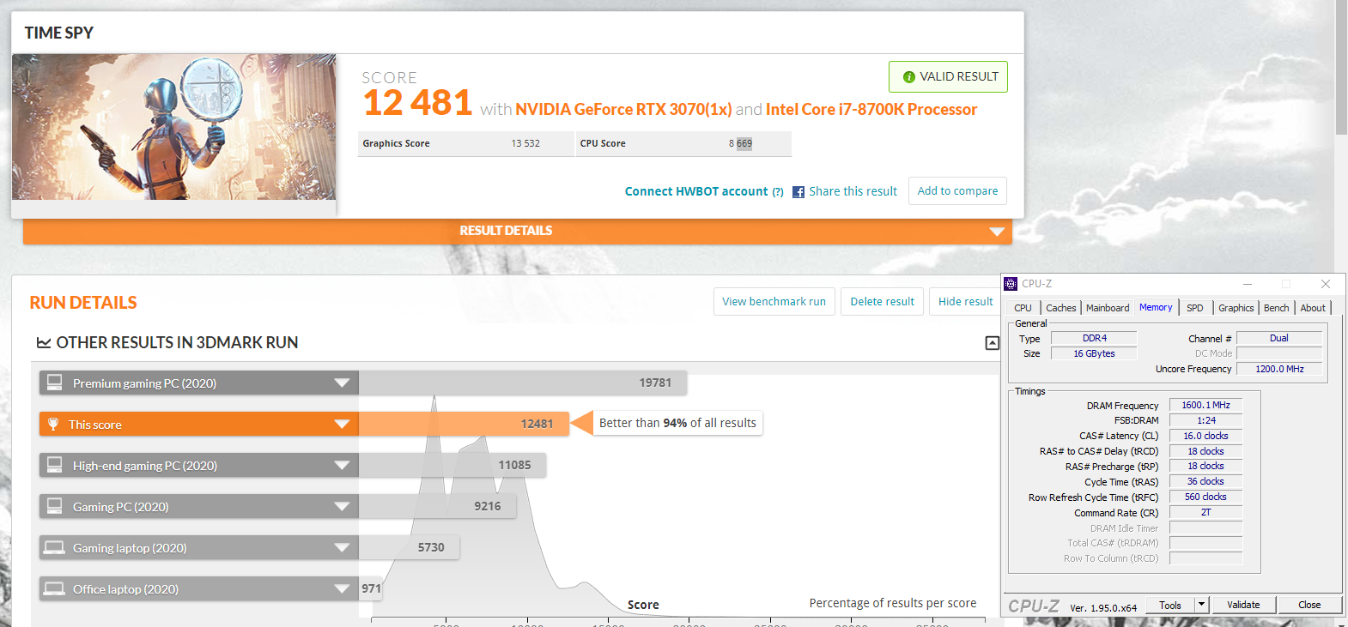This screenshot has height=627, width=1348.
Task: Expand the Gaming laptop (2020) row arrow
Action: pyautogui.click(x=342, y=548)
